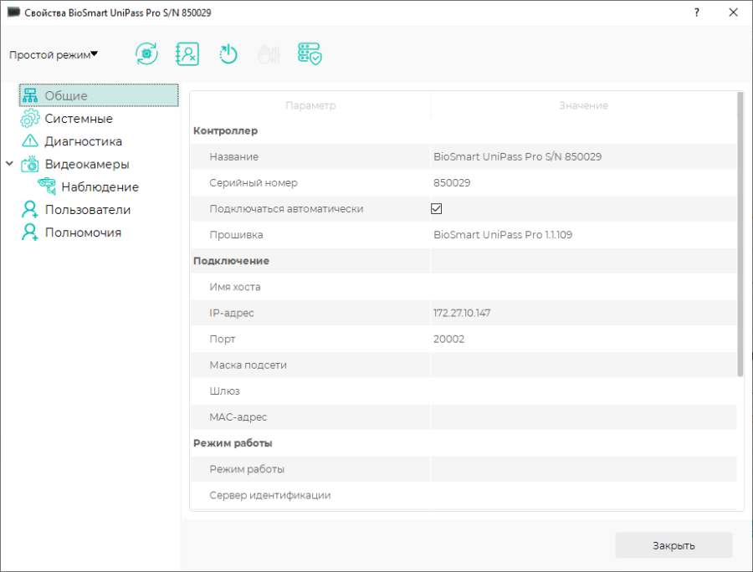
Task: Click the Диагностика warning triangle icon
Action: pos(30,141)
